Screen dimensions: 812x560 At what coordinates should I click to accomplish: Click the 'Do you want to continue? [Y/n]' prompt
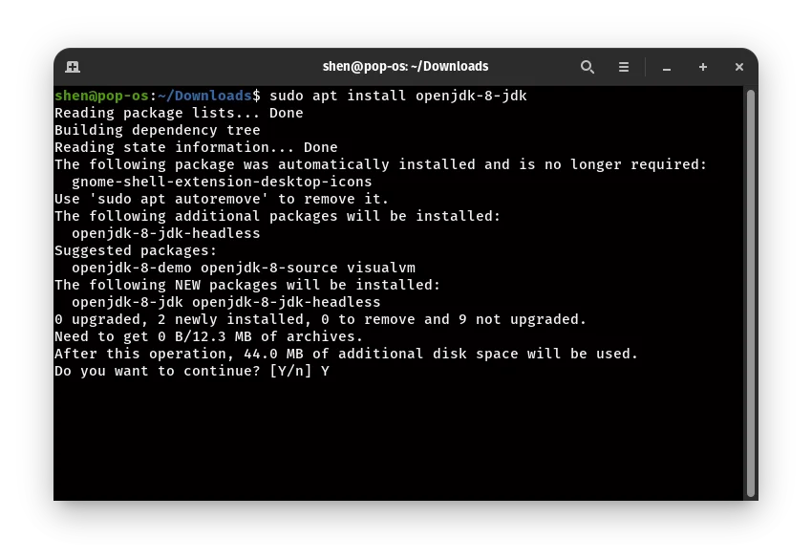[x=182, y=371]
